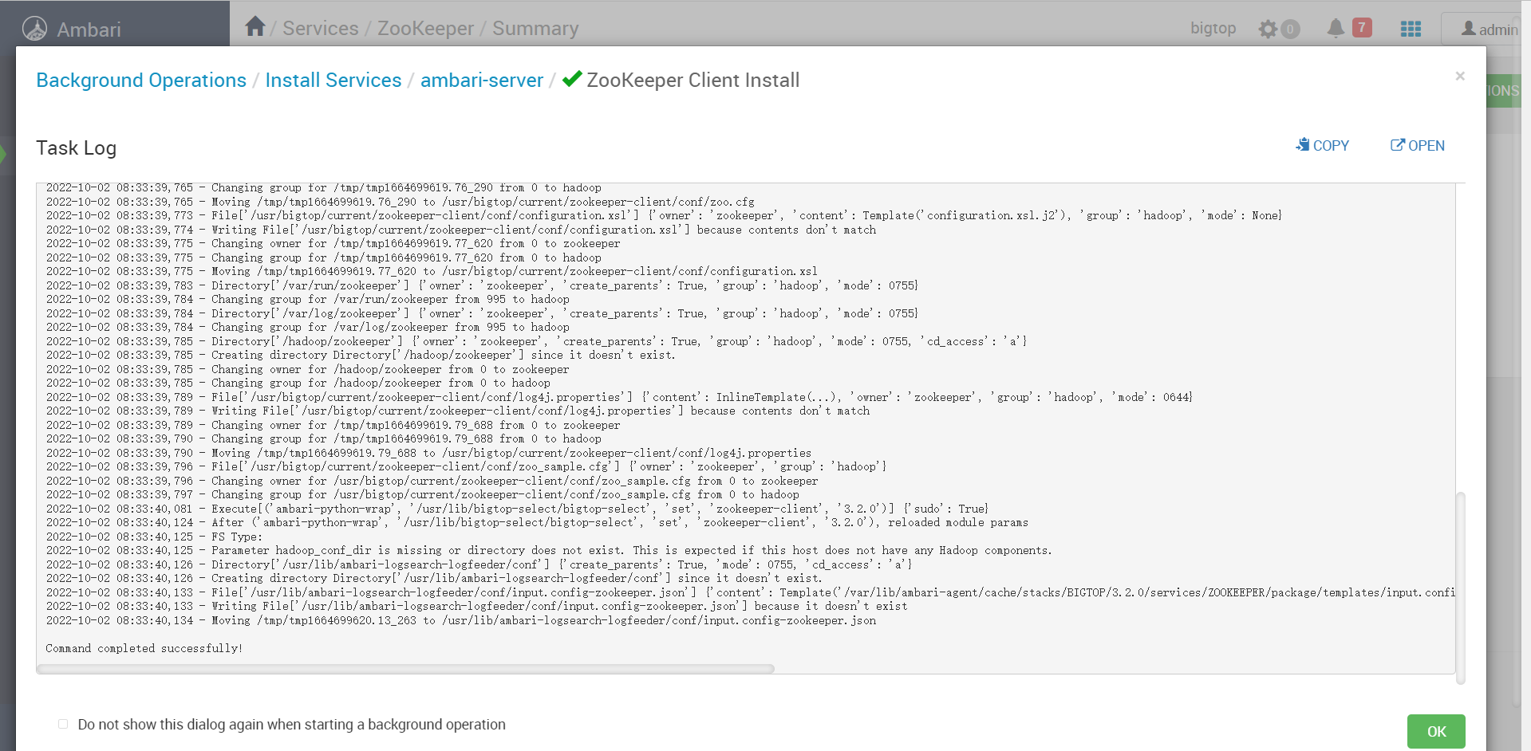The width and height of the screenshot is (1531, 751).
Task: Click the horizontal log scrollbar
Action: 405,669
